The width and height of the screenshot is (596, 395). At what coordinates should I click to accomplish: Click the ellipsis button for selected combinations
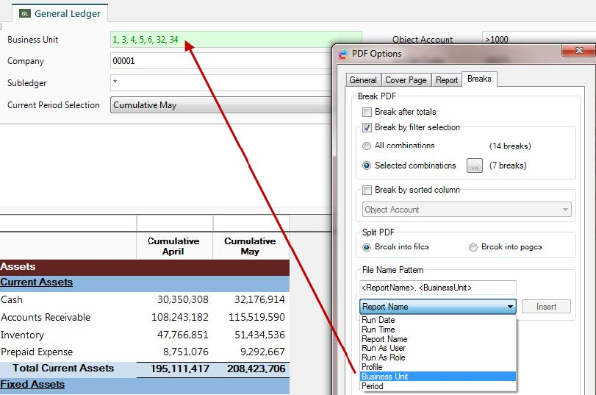point(475,166)
